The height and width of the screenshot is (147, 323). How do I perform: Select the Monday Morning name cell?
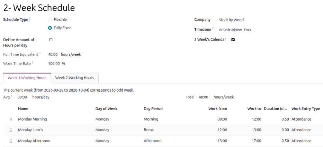pos(32,119)
